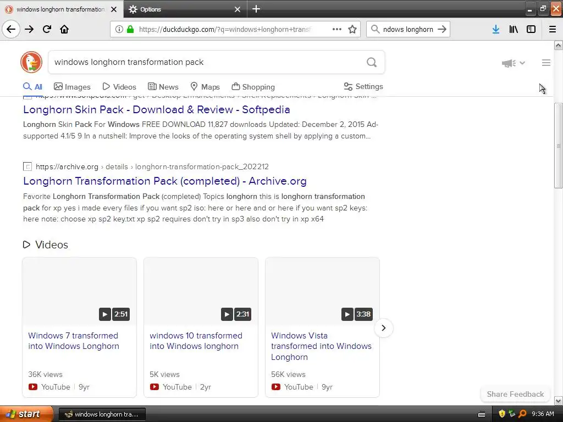
Task: Reload the current page
Action: point(47,29)
